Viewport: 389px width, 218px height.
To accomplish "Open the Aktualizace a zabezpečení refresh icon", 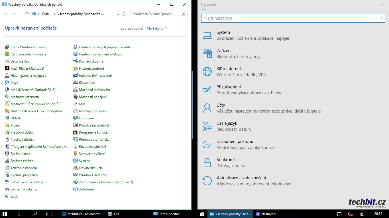I will tap(207, 181).
